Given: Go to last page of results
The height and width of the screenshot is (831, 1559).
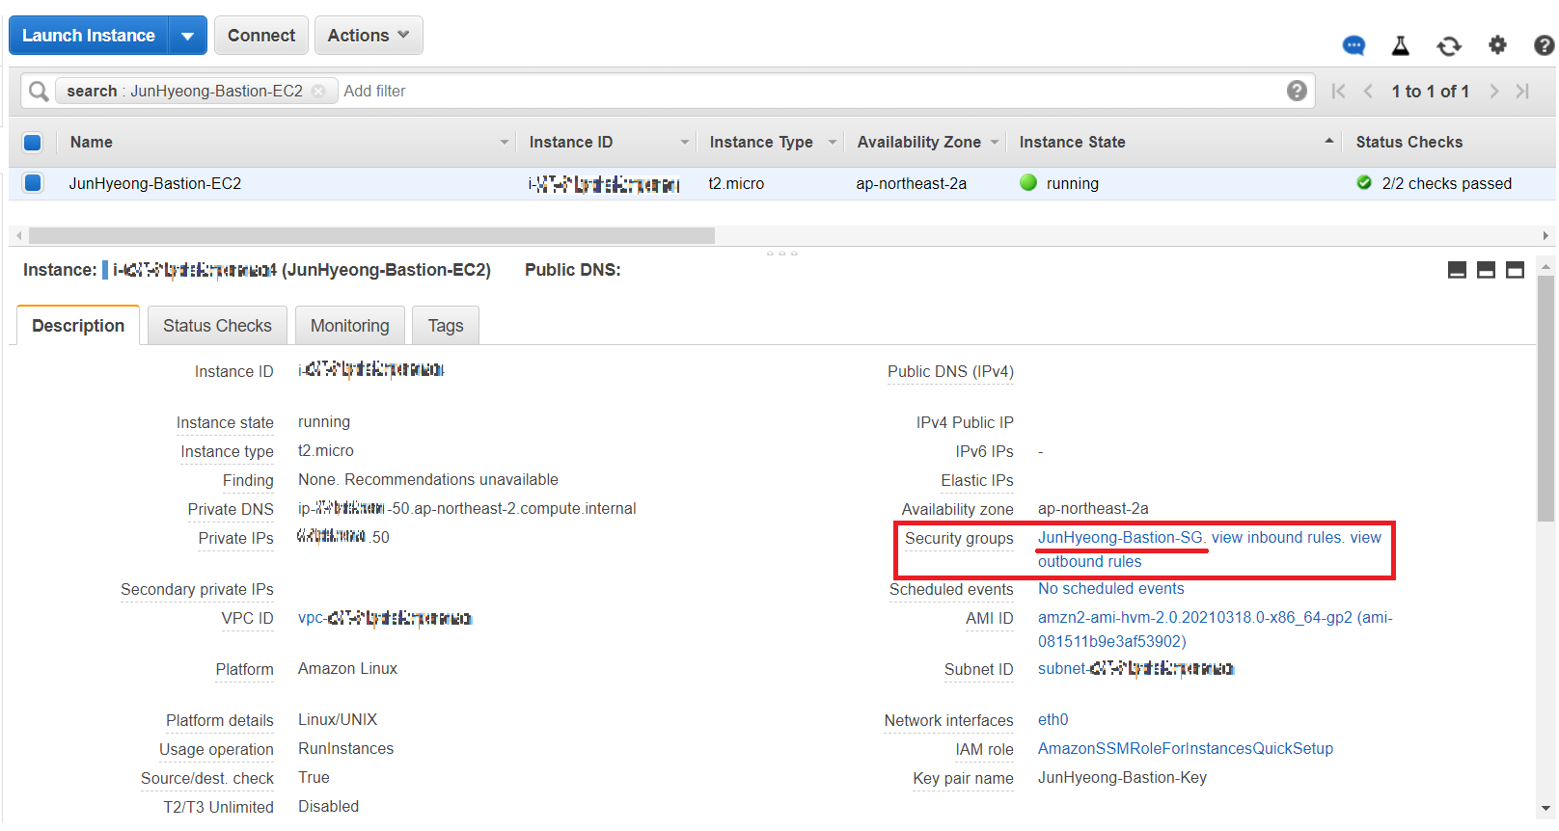Looking at the screenshot, I should coord(1522,91).
